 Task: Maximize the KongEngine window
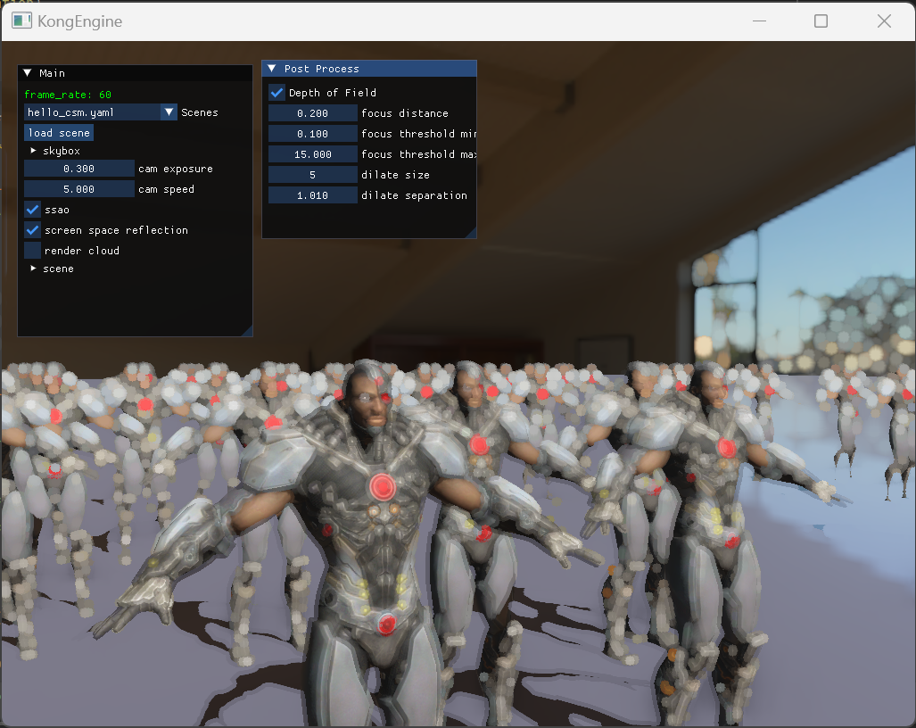(821, 21)
